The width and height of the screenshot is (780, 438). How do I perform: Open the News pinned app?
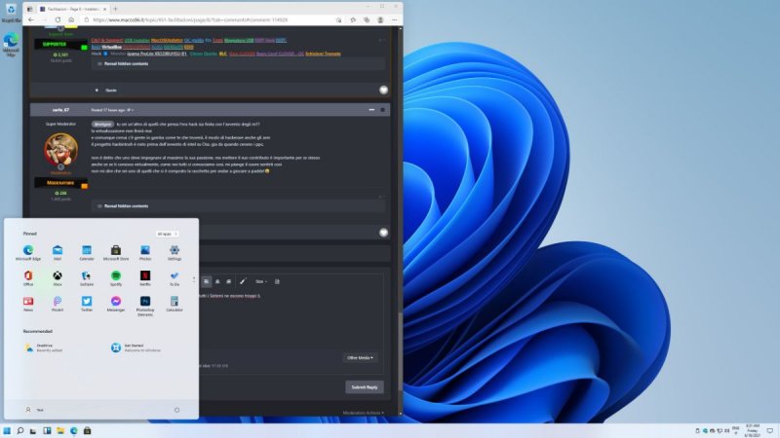click(x=28, y=304)
